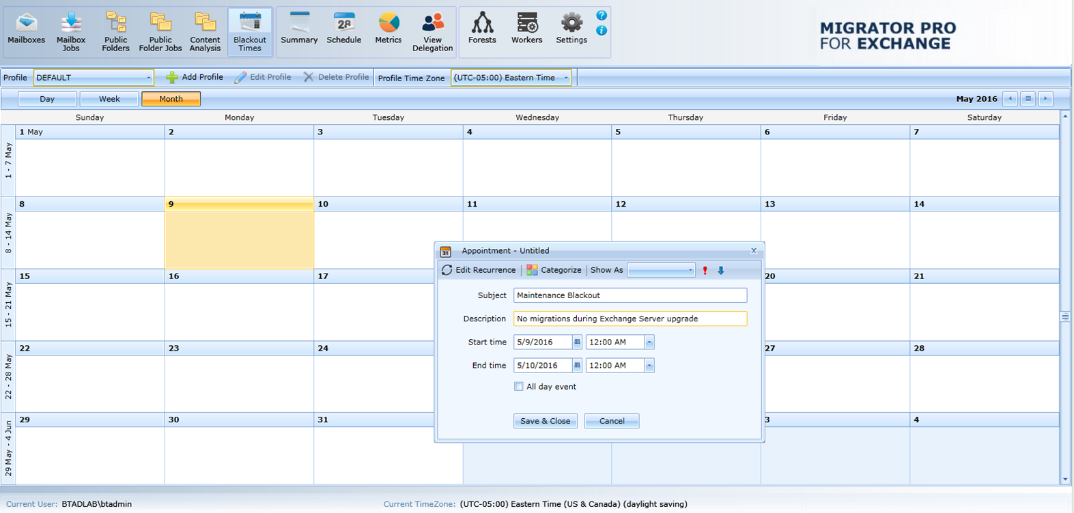Click Save & Close
Image resolution: width=1074 pixels, height=513 pixels.
pyautogui.click(x=546, y=421)
